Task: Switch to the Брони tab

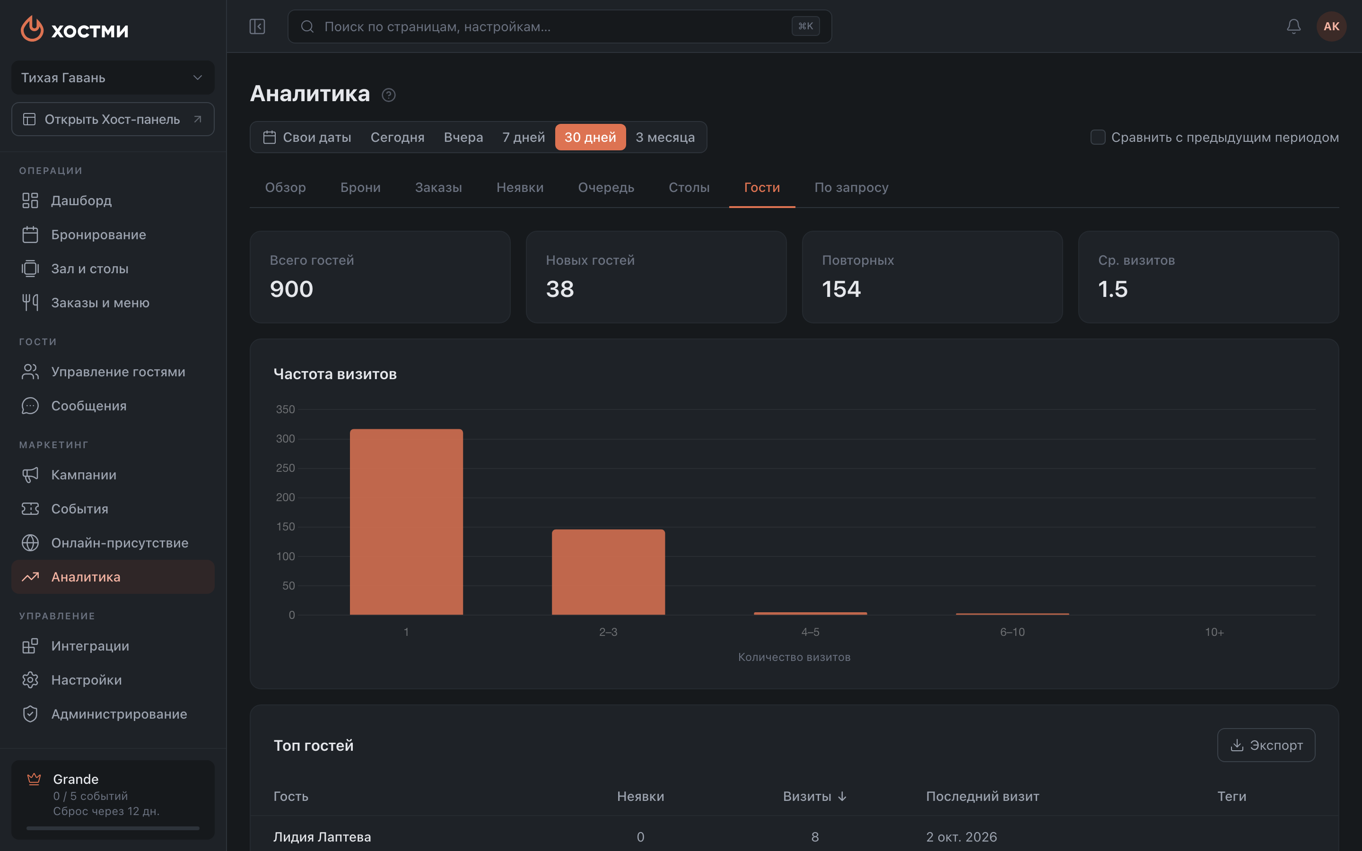Action: pyautogui.click(x=360, y=187)
